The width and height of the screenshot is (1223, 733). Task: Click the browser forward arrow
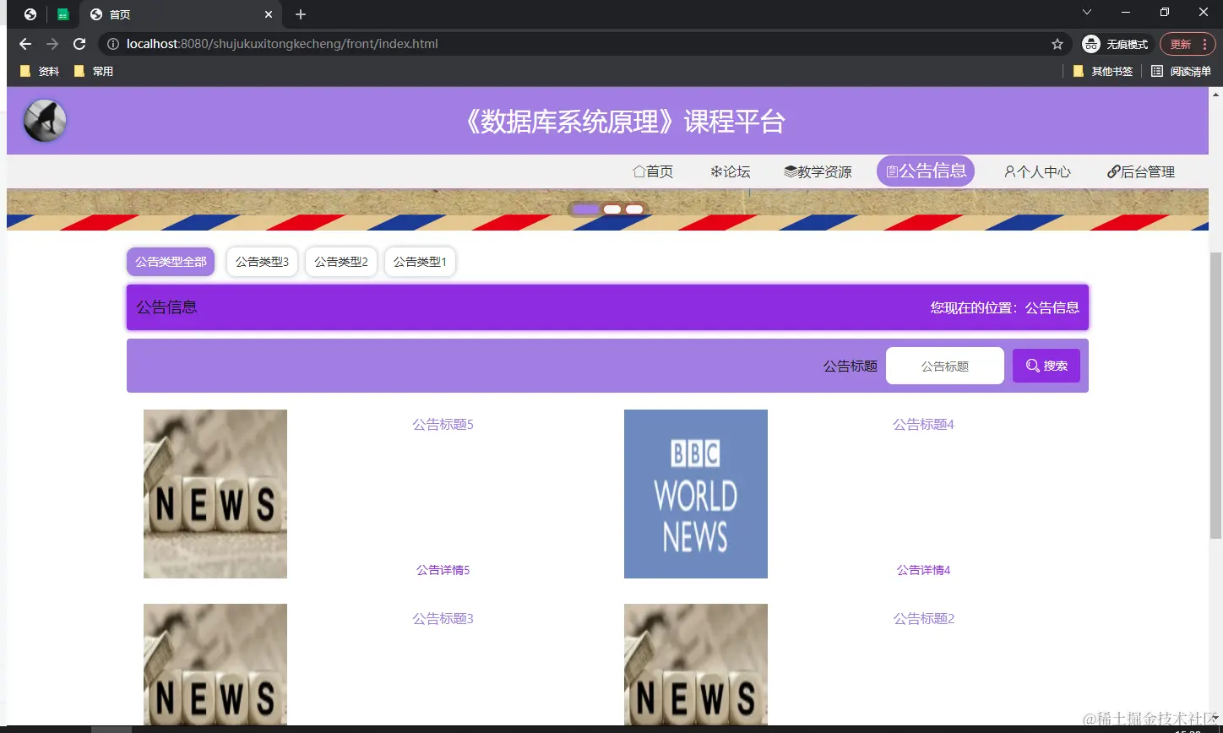[x=52, y=44]
